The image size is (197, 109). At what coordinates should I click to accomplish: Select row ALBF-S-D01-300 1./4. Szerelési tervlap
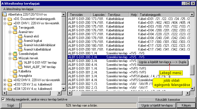pos(129,53)
